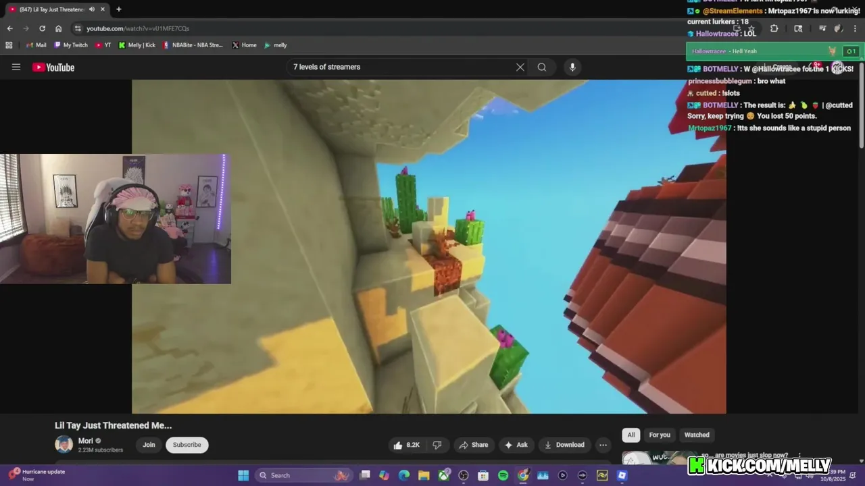Open more actions ellipsis menu
Screen dimensions: 865x486
click(x=603, y=445)
